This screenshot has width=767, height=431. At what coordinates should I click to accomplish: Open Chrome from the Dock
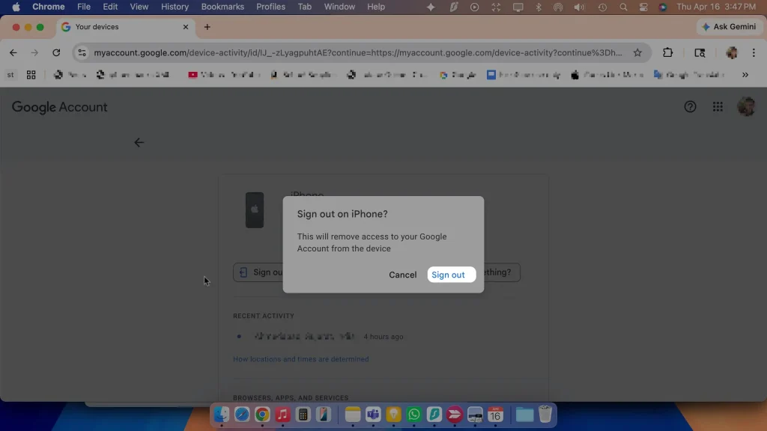click(x=262, y=415)
